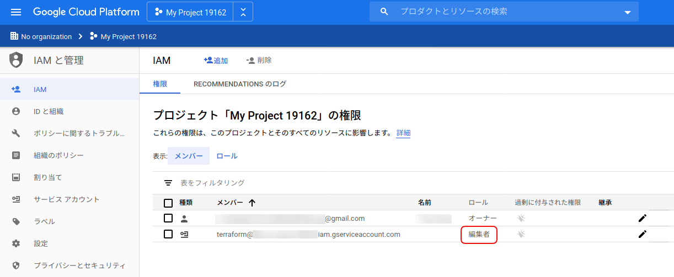Click the 削除 remove button

click(259, 61)
